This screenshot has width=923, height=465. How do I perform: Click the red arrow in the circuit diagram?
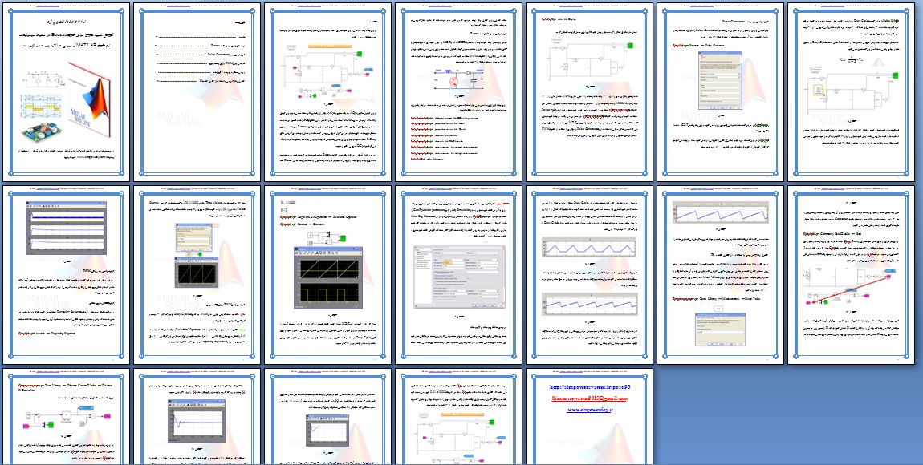click(851, 287)
